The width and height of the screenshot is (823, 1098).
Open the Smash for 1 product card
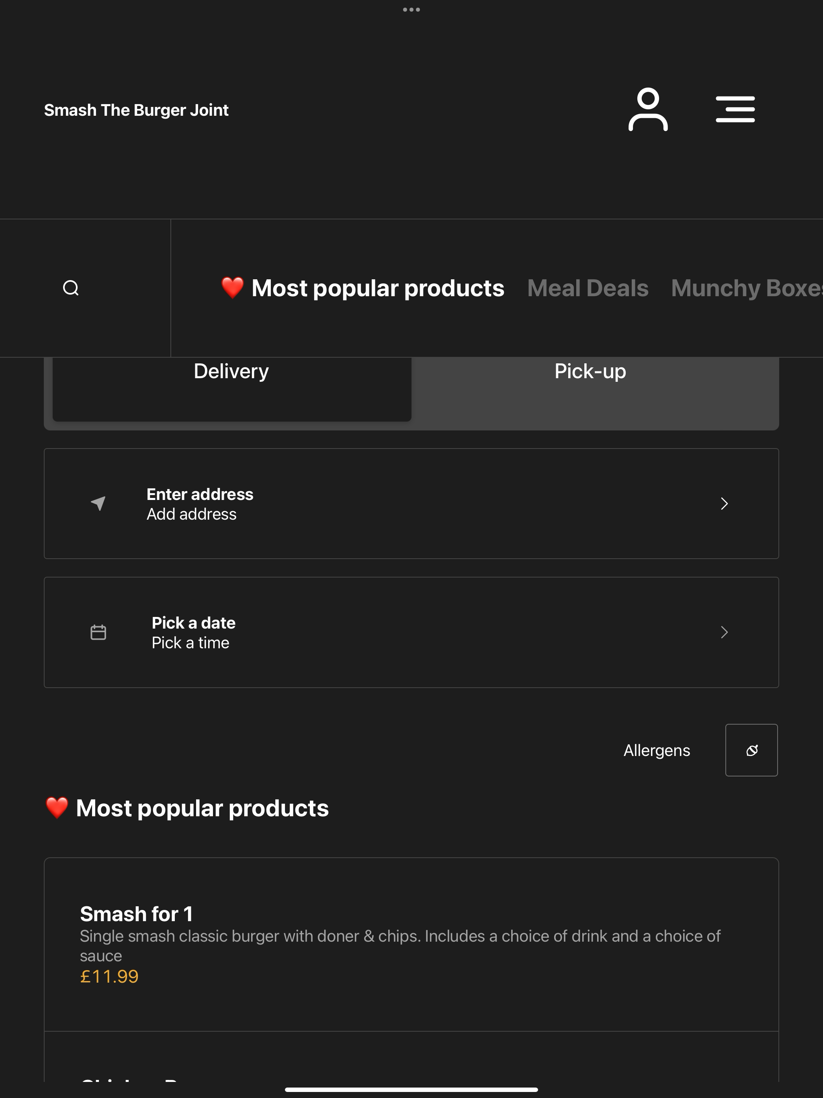click(x=411, y=944)
